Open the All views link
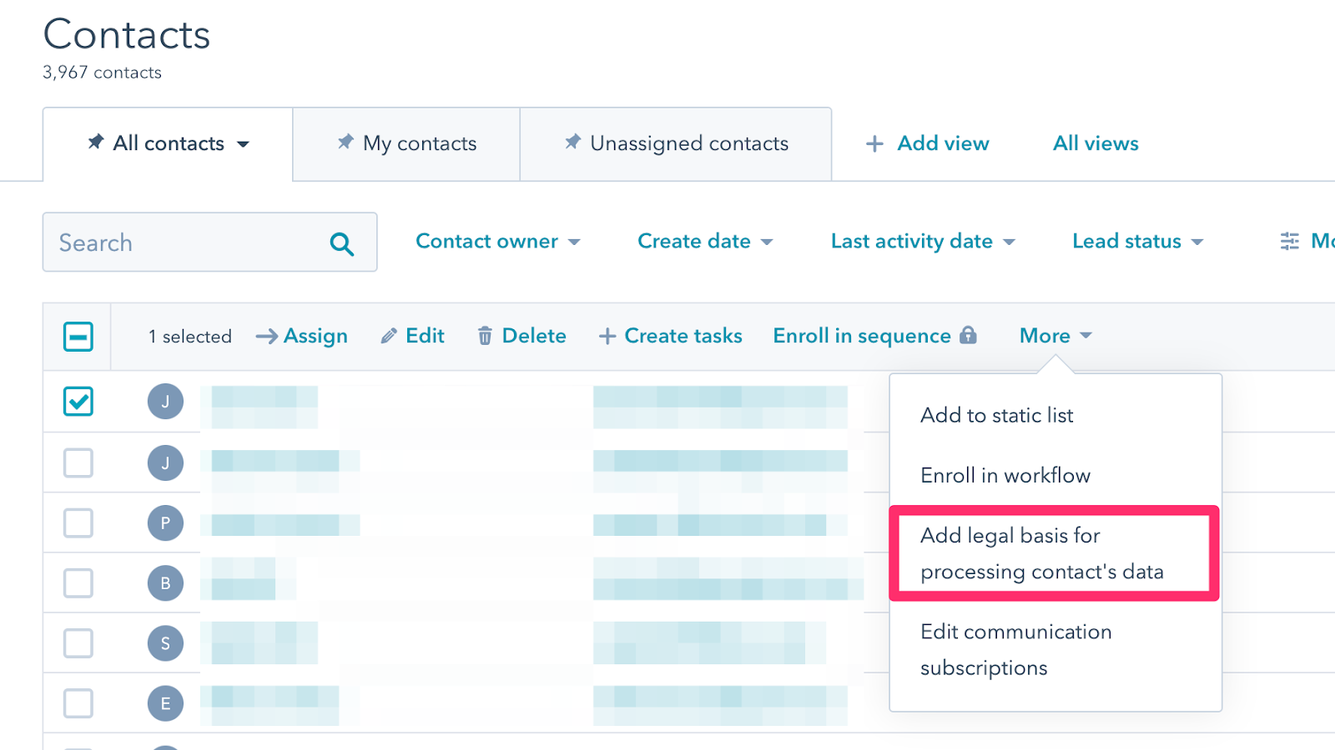 tap(1095, 143)
